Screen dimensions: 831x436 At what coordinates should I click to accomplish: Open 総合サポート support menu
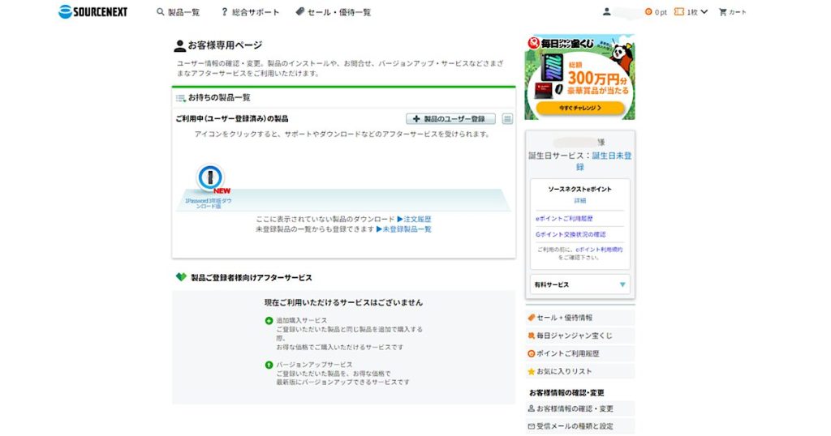pos(250,12)
